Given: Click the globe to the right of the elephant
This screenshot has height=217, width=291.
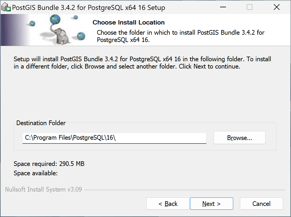Looking at the screenshot, I should pos(81,36).
